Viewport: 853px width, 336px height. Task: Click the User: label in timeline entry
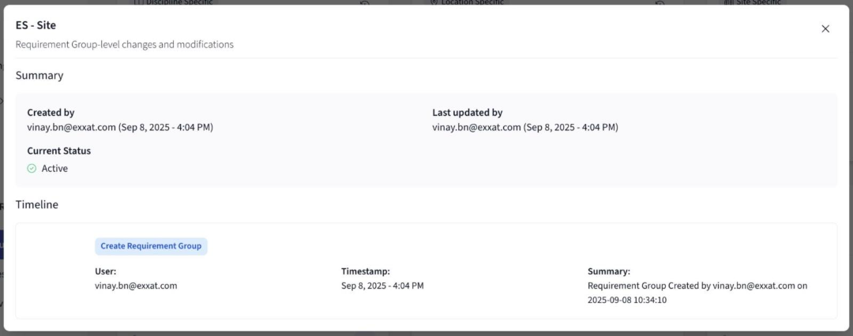[x=106, y=271]
